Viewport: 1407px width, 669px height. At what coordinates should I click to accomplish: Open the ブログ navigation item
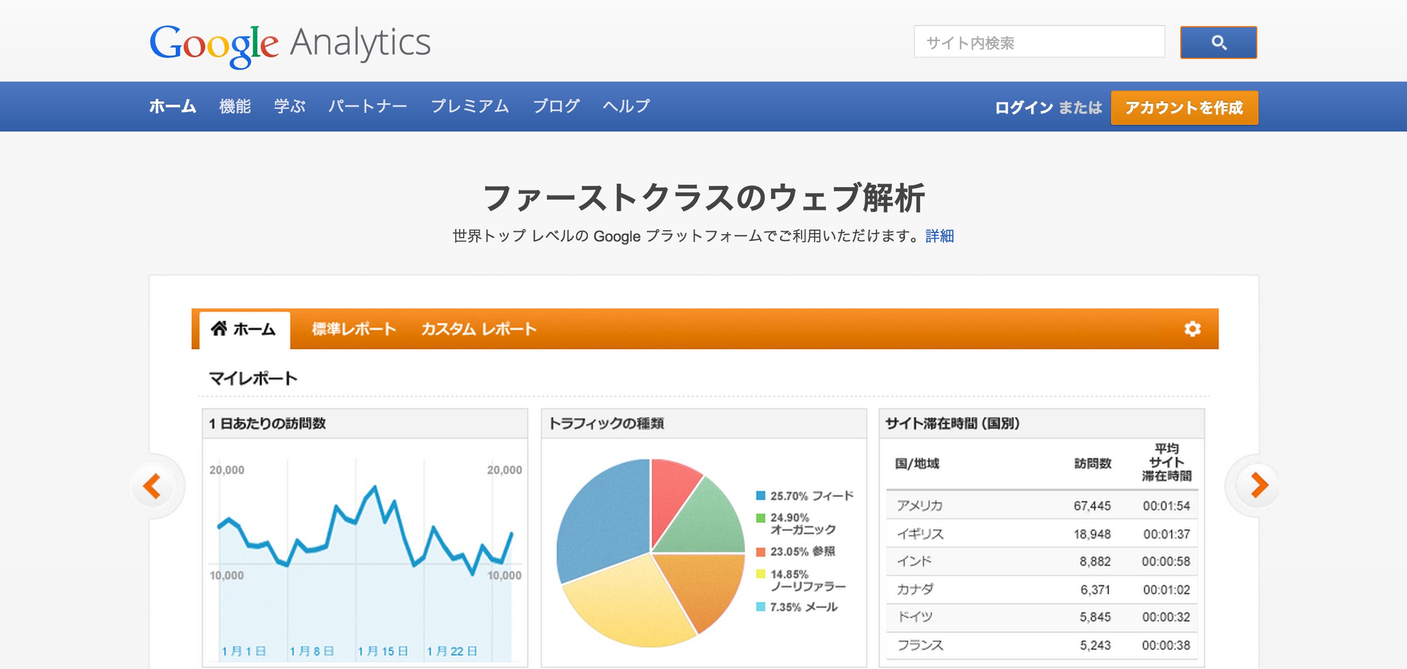coord(556,107)
